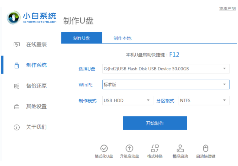Open the 分区格式 NTFS dropdown
Image resolution: width=238 pixels, height=166 pixels.
tap(204, 100)
